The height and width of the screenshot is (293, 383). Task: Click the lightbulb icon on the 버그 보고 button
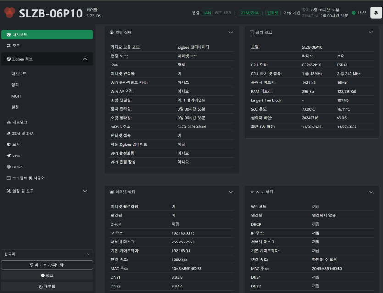[32, 265]
